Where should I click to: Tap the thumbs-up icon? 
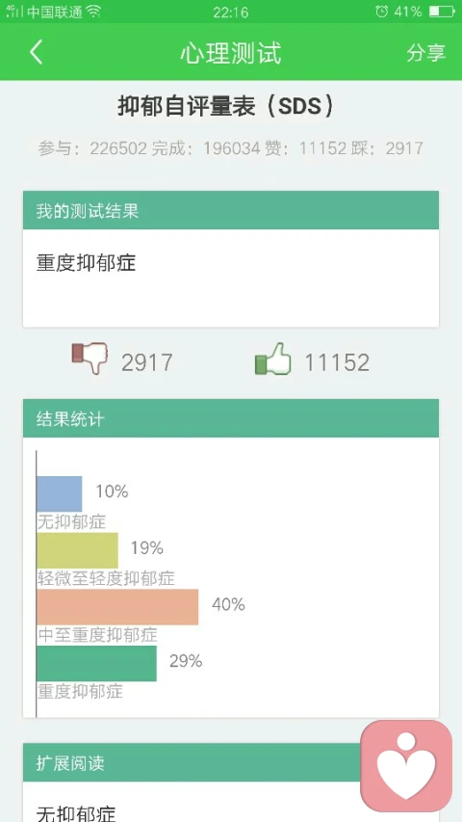click(272, 358)
